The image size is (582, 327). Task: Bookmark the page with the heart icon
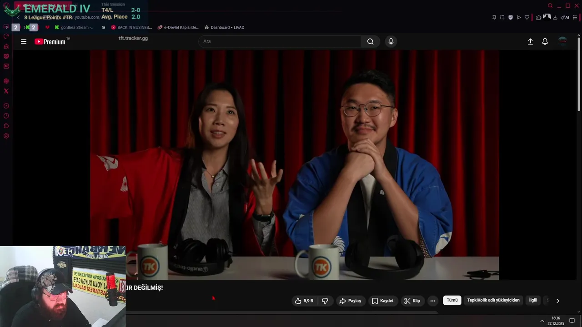(527, 17)
